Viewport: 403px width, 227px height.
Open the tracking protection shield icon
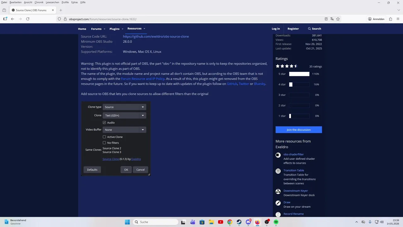tap(59, 19)
